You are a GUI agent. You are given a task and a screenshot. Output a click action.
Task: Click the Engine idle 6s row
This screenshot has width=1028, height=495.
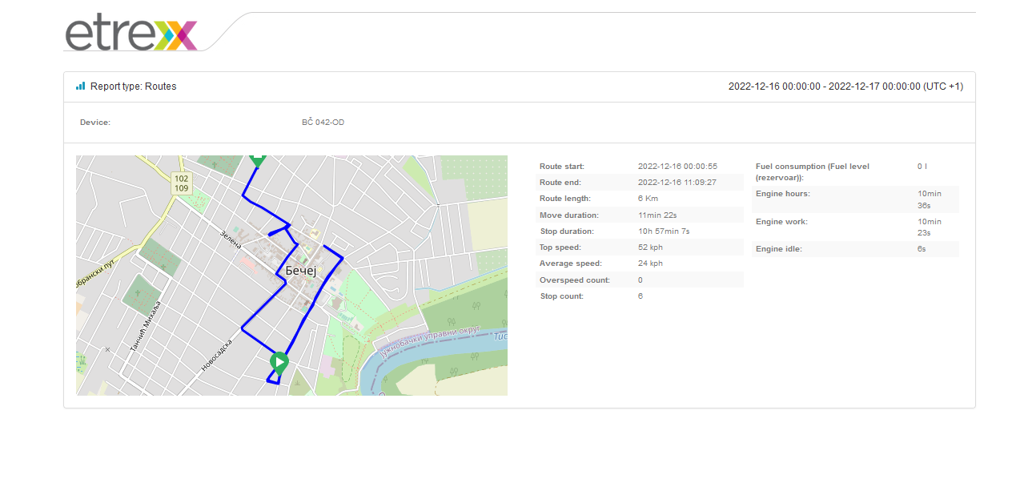(x=855, y=249)
